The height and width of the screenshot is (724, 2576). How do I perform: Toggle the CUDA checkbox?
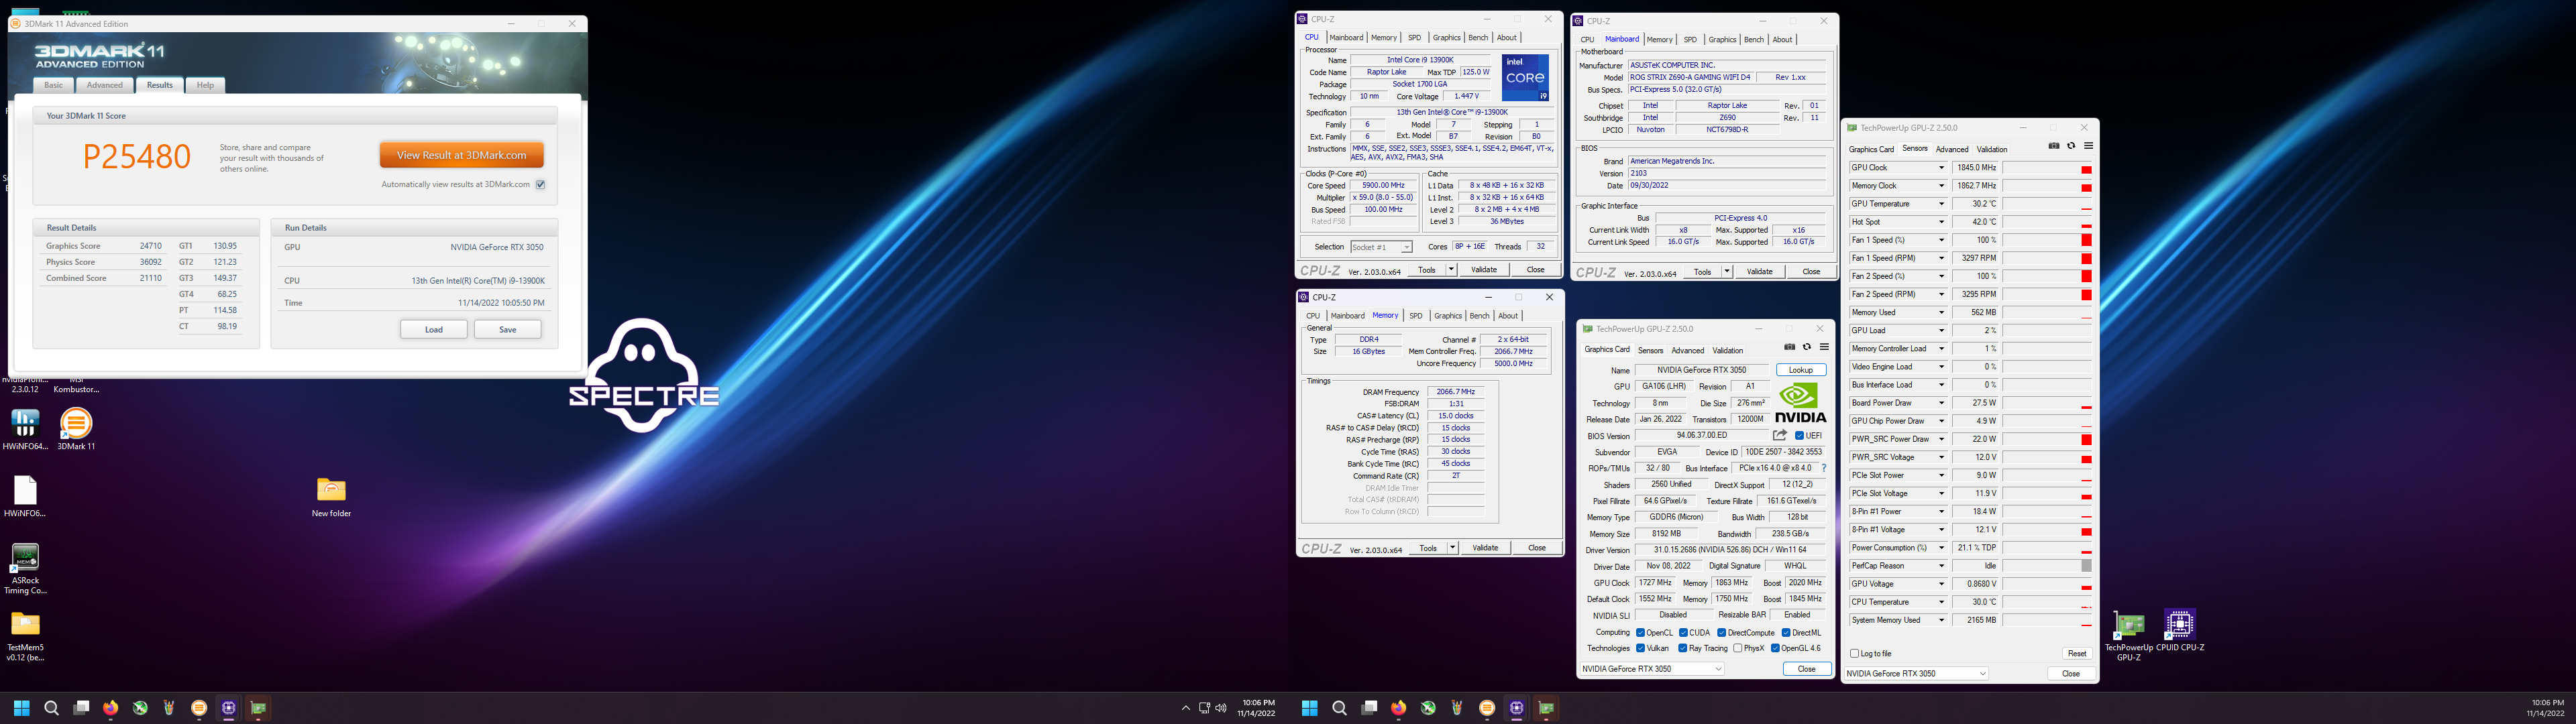(1684, 633)
